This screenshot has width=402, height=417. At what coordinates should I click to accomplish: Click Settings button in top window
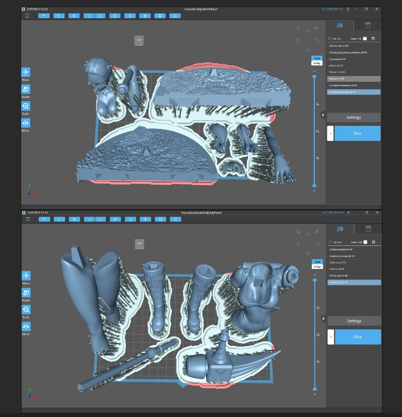pyautogui.click(x=354, y=117)
